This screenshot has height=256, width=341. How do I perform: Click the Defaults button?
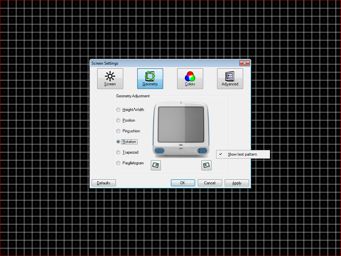click(104, 183)
